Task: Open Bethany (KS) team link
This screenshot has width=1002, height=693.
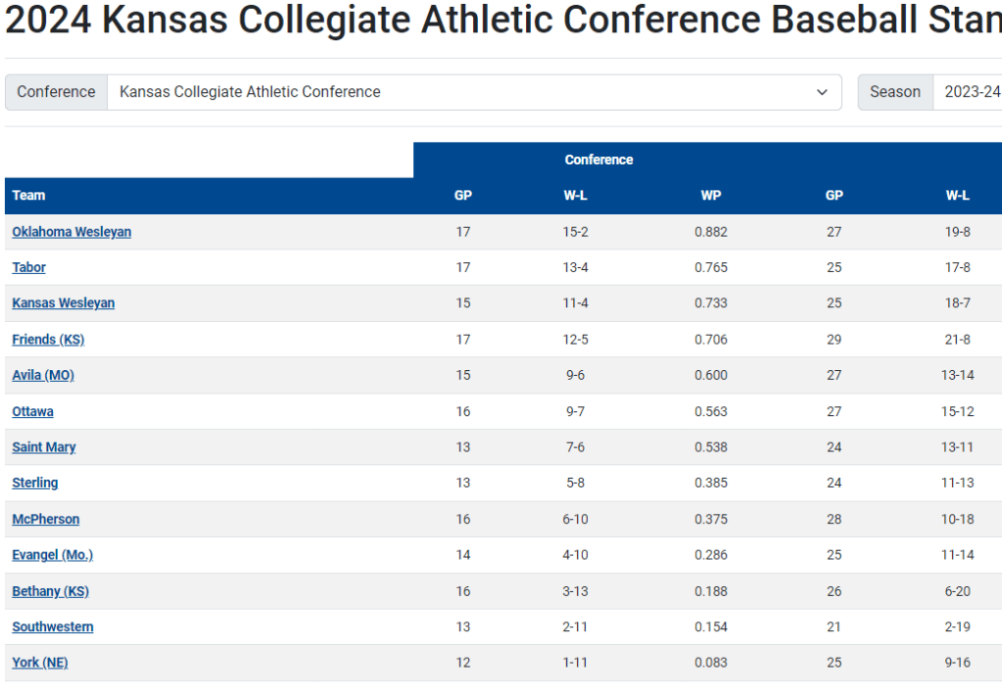Action: (50, 591)
